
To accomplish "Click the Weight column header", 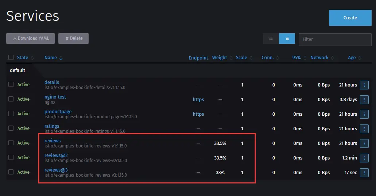I will coord(220,58).
